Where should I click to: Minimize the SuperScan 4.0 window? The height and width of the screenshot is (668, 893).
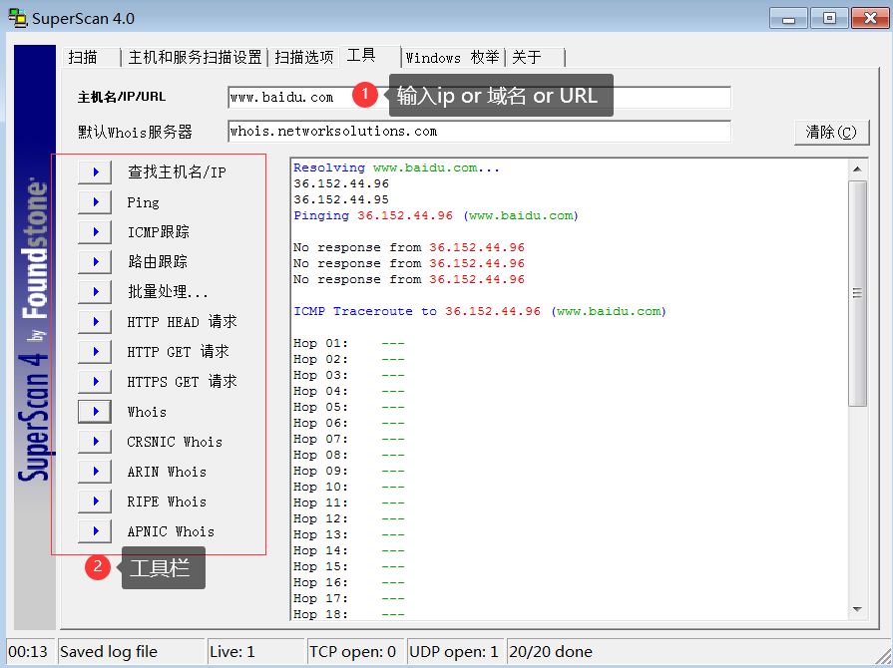[788, 18]
